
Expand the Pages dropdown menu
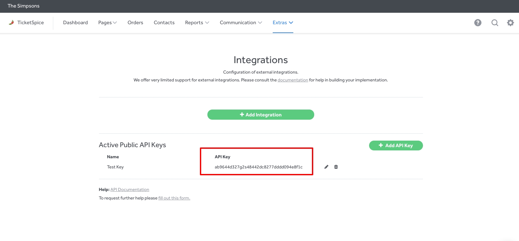pyautogui.click(x=107, y=23)
